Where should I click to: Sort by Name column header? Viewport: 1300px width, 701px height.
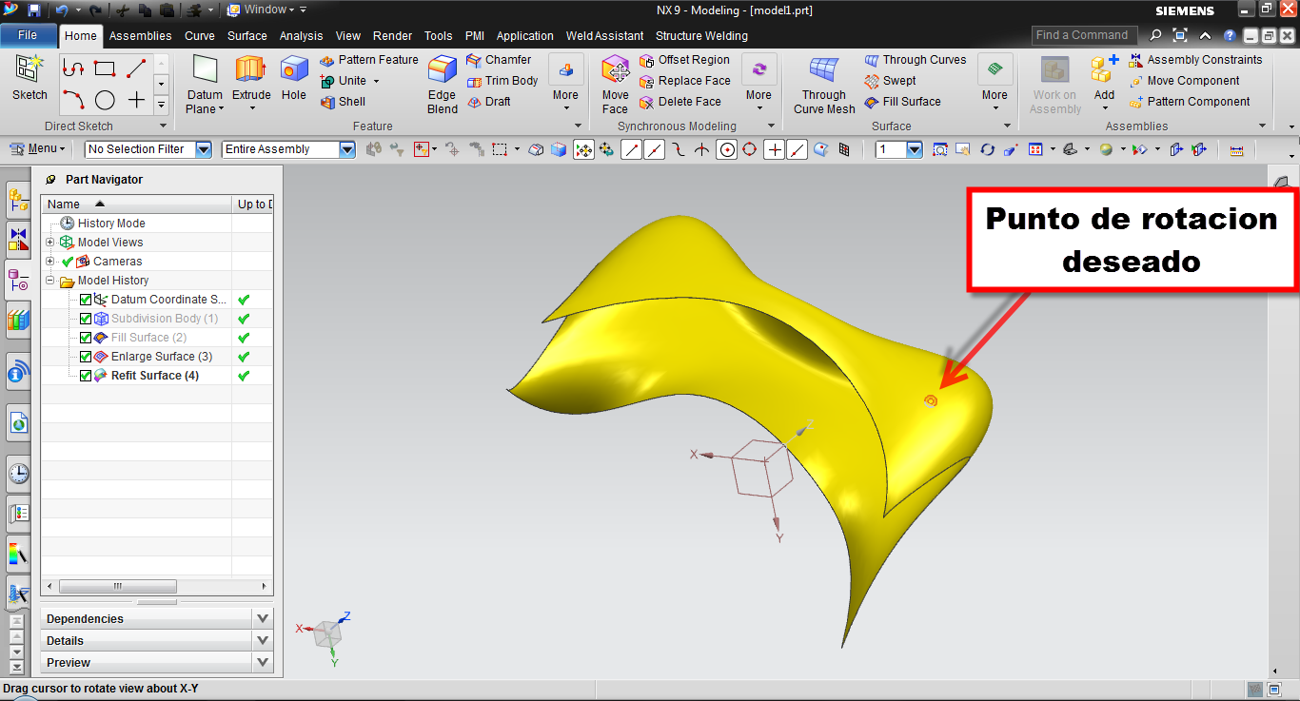tap(136, 204)
